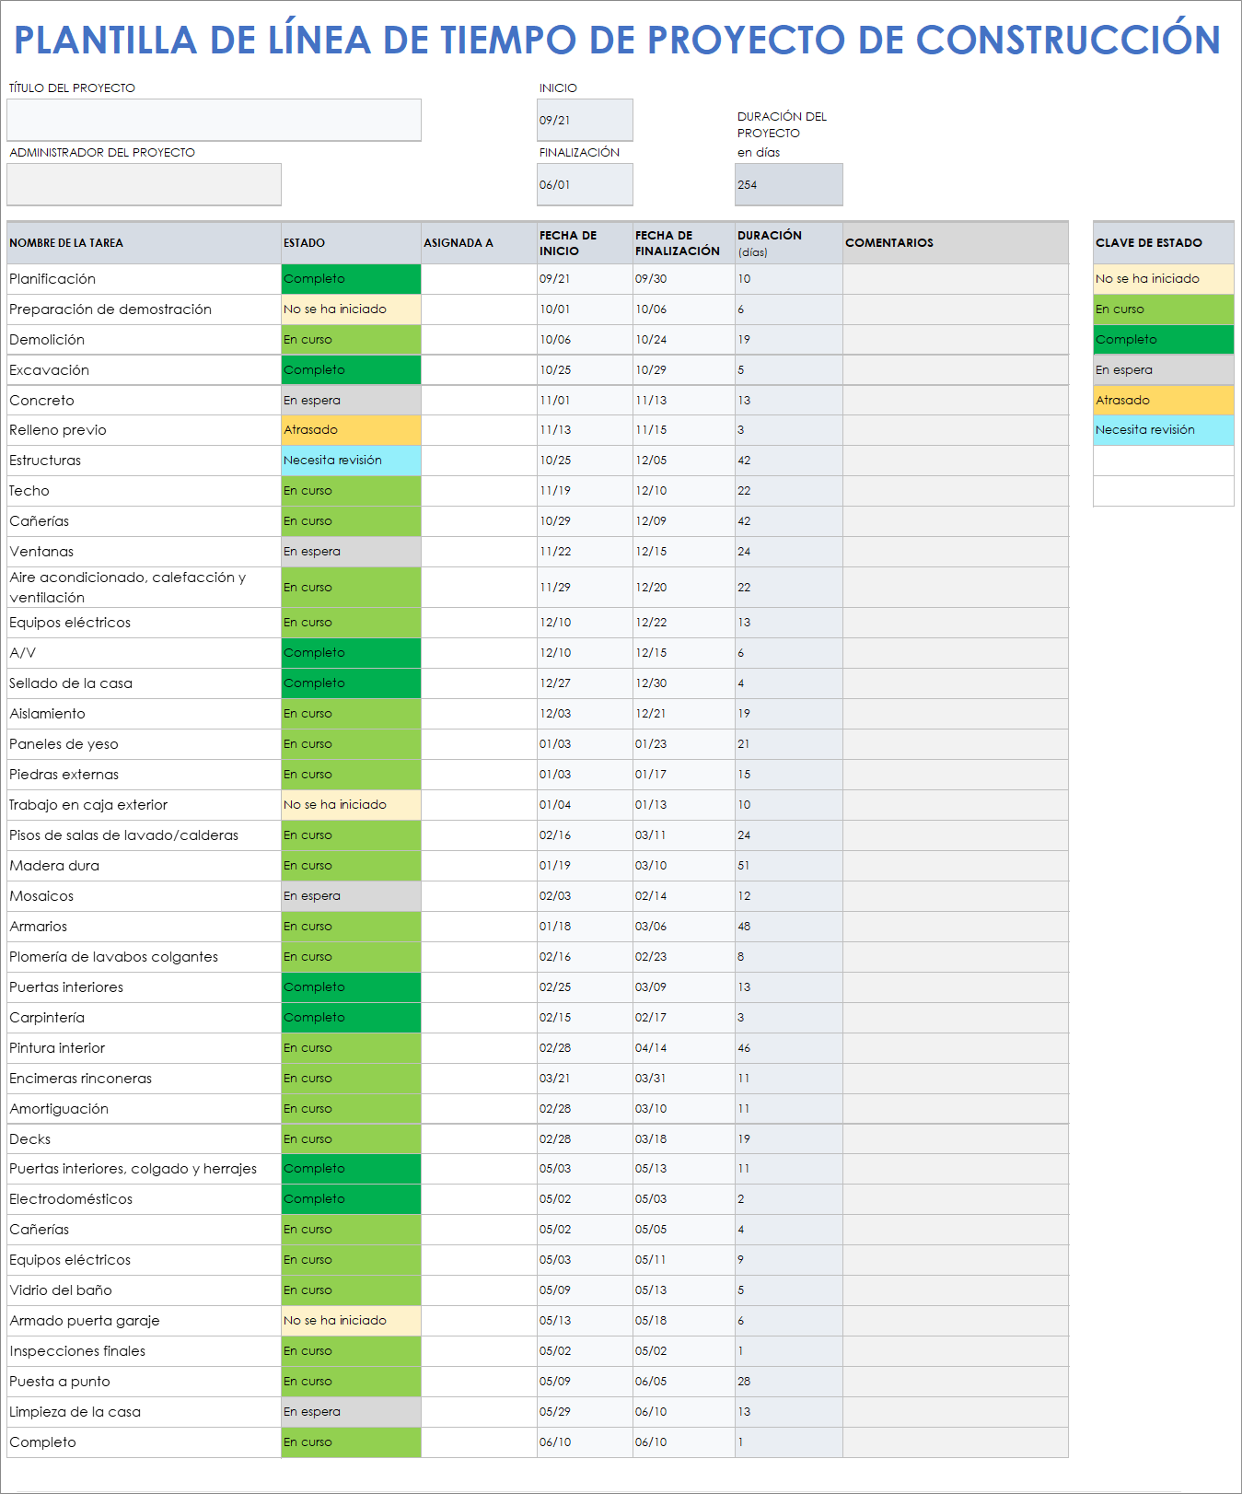This screenshot has width=1242, height=1494.
Task: Click end date 06/05 of Puesta a punto
Action: tap(683, 1382)
